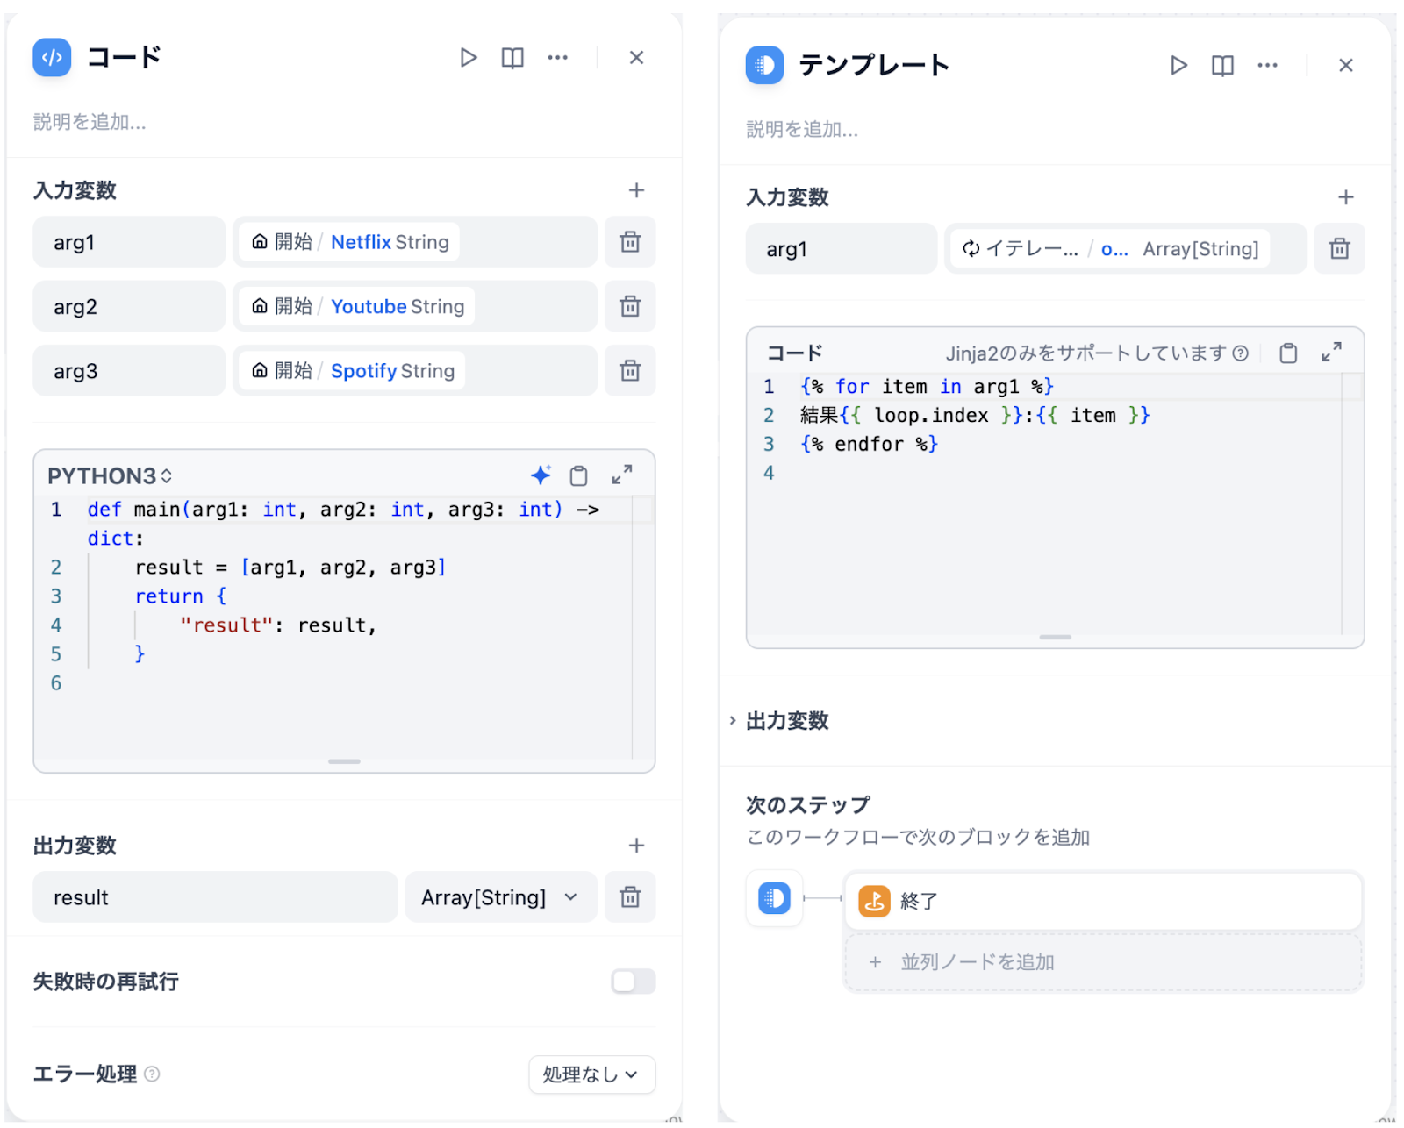Click the 並列ノードを追加 button
This screenshot has height=1128, width=1404.
1102,962
